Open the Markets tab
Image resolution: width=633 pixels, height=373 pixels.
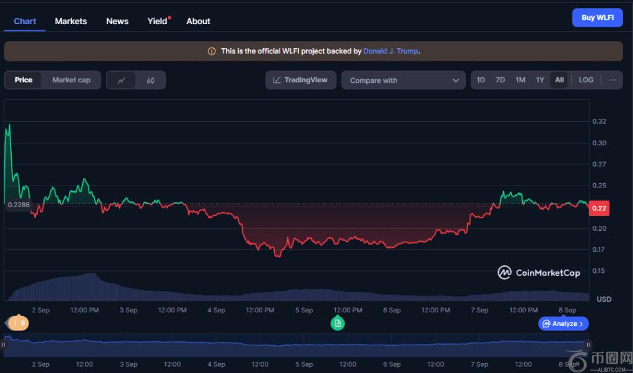pos(71,21)
